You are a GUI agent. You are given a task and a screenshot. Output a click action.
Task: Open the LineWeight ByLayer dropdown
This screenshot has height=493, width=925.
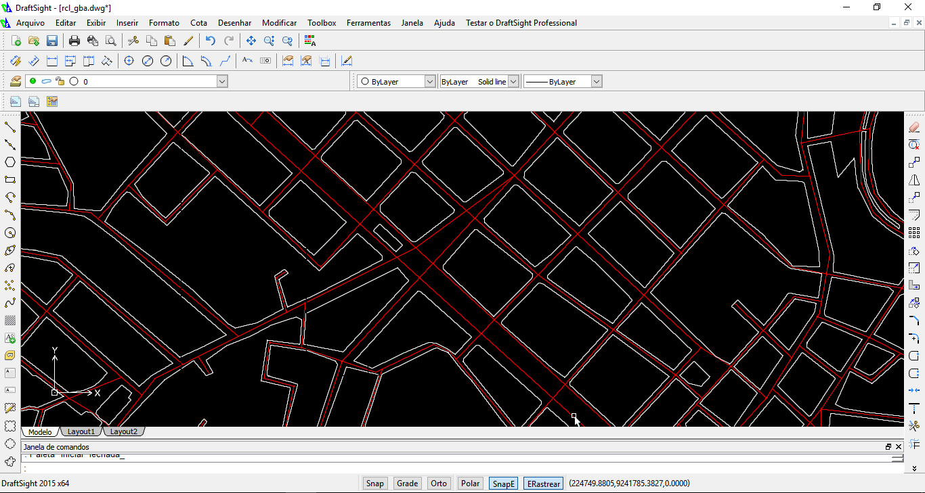[595, 81]
